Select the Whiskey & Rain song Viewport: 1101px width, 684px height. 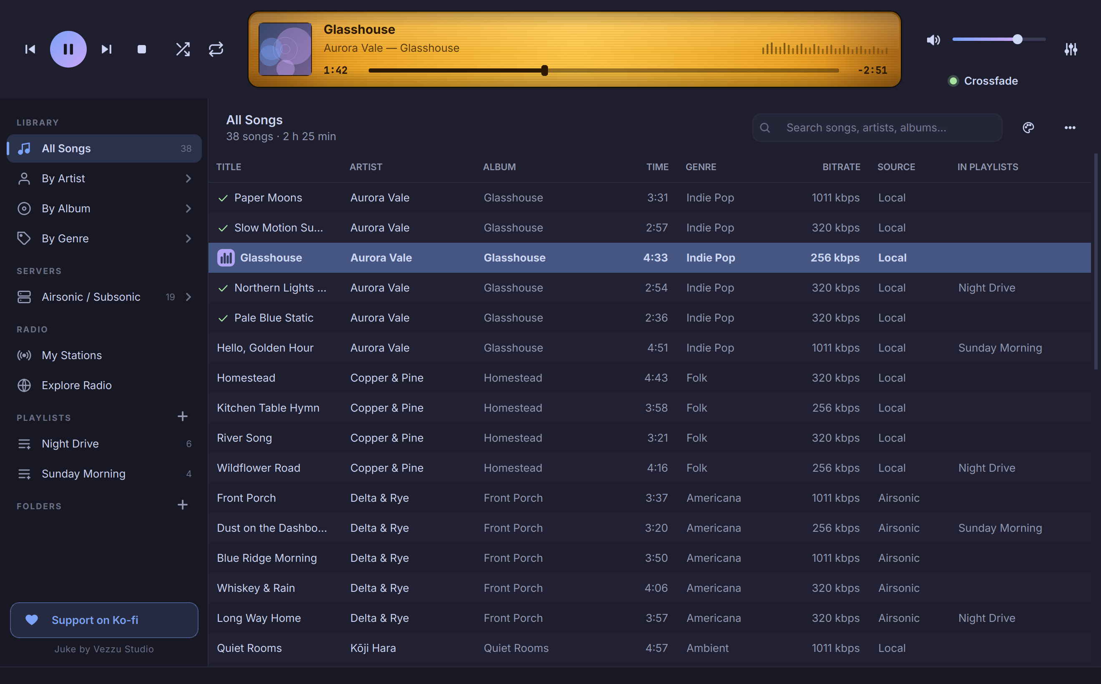pyautogui.click(x=650, y=588)
